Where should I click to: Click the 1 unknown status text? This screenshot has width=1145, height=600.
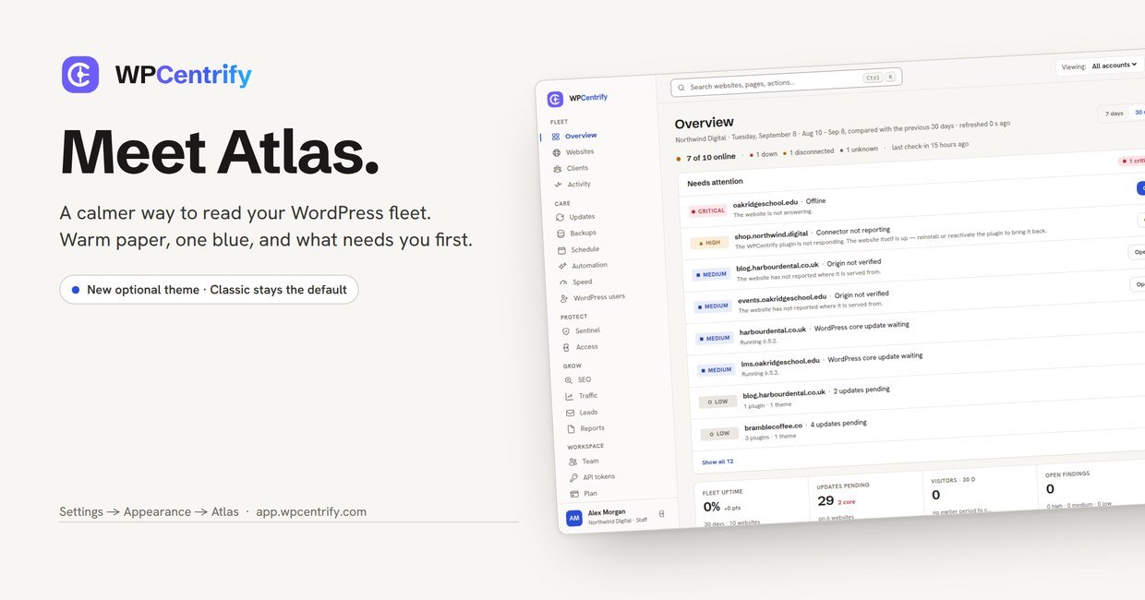tap(859, 149)
